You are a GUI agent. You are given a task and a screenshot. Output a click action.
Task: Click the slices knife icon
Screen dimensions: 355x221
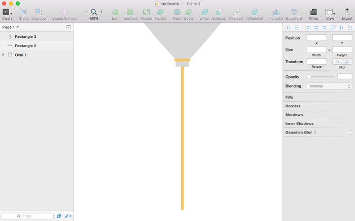click(x=67, y=216)
